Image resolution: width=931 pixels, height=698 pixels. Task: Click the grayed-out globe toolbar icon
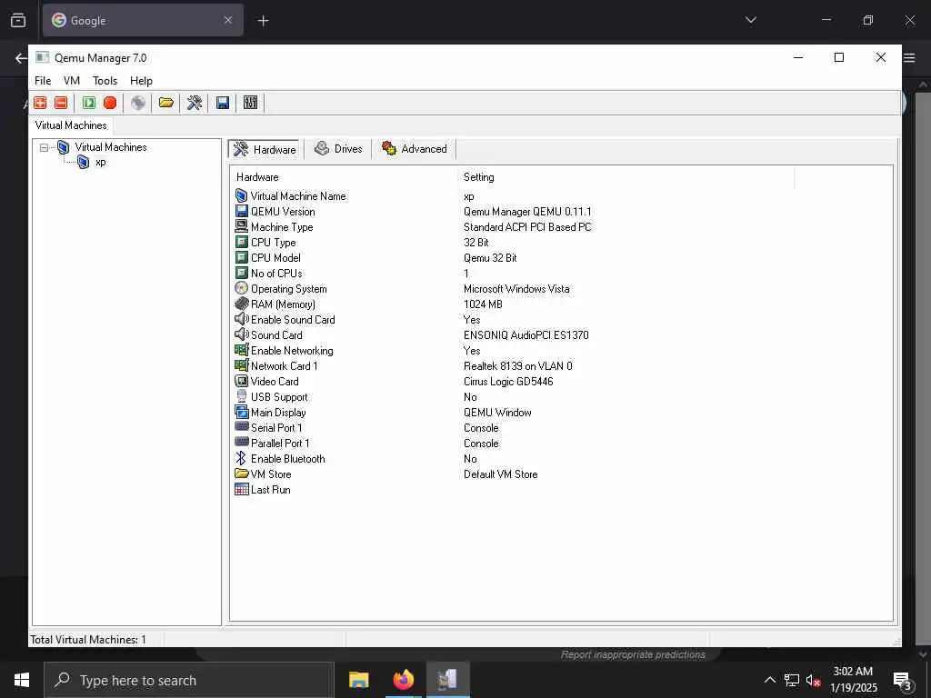[138, 103]
